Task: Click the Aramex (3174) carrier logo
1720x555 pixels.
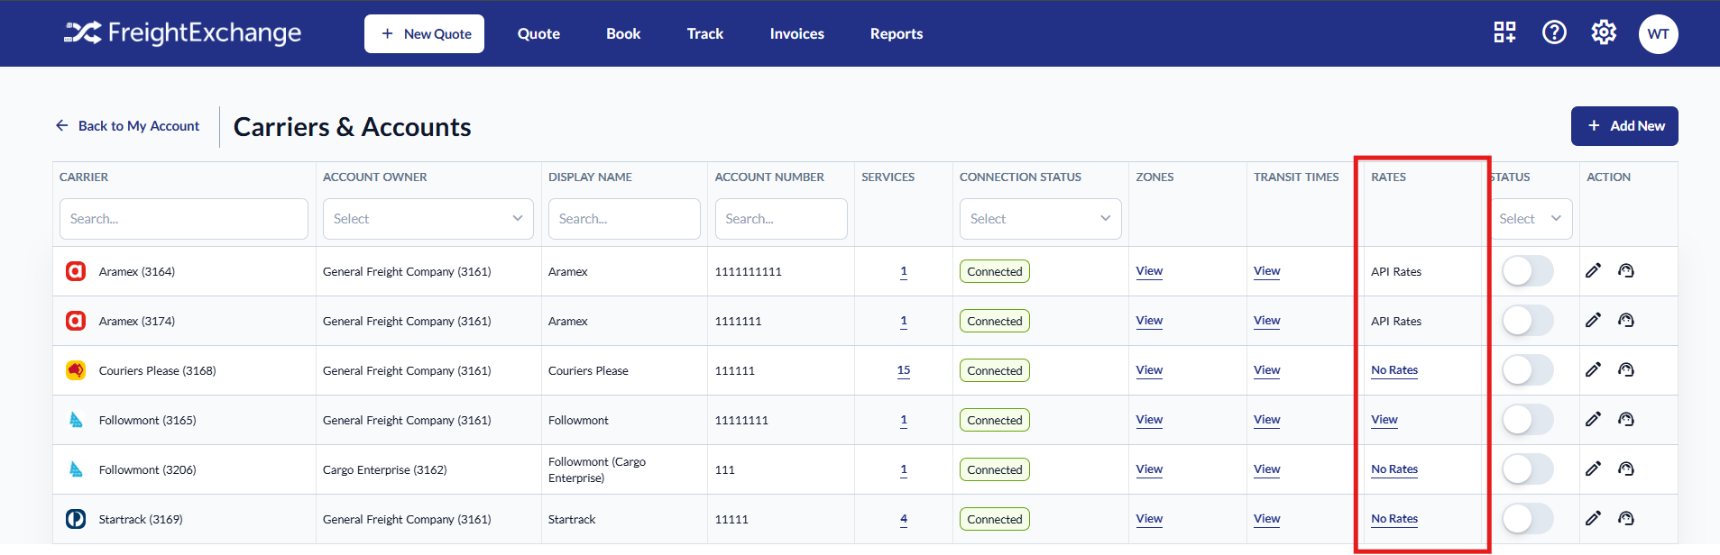Action: (x=76, y=321)
